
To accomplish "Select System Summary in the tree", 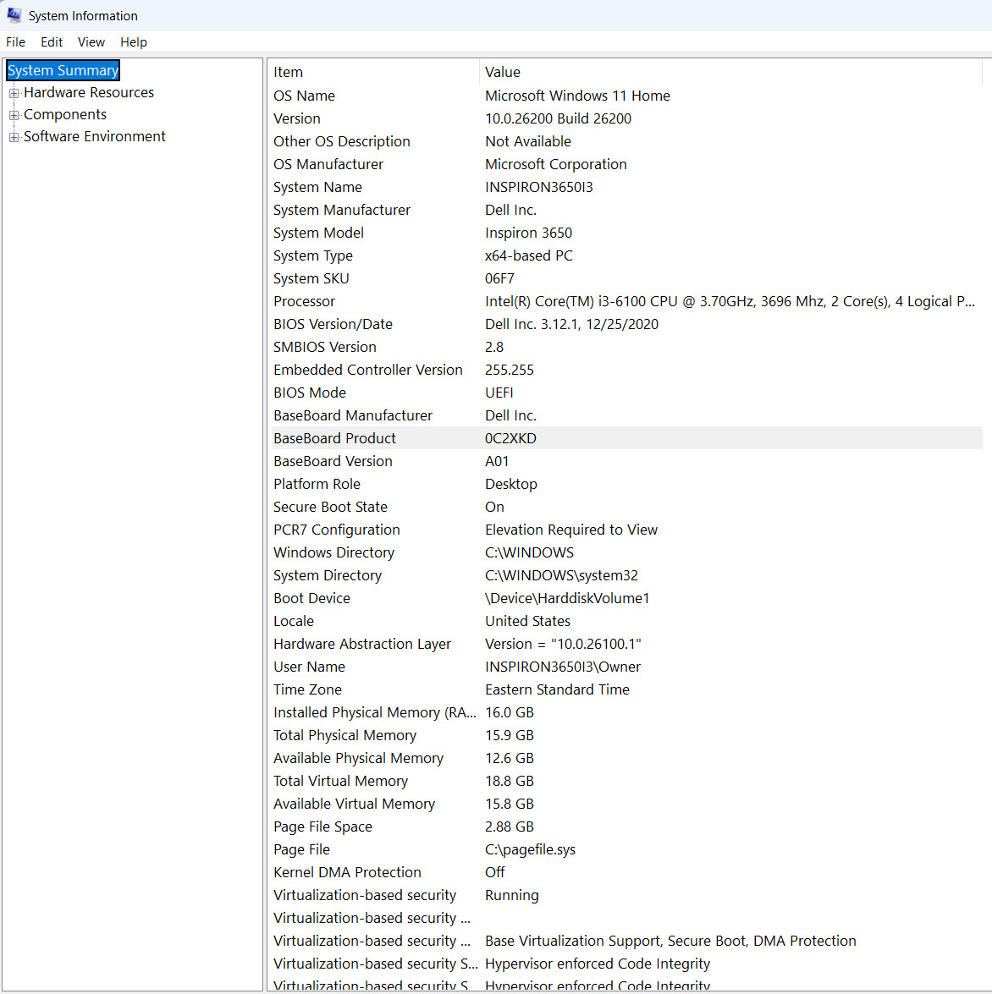I will [63, 70].
